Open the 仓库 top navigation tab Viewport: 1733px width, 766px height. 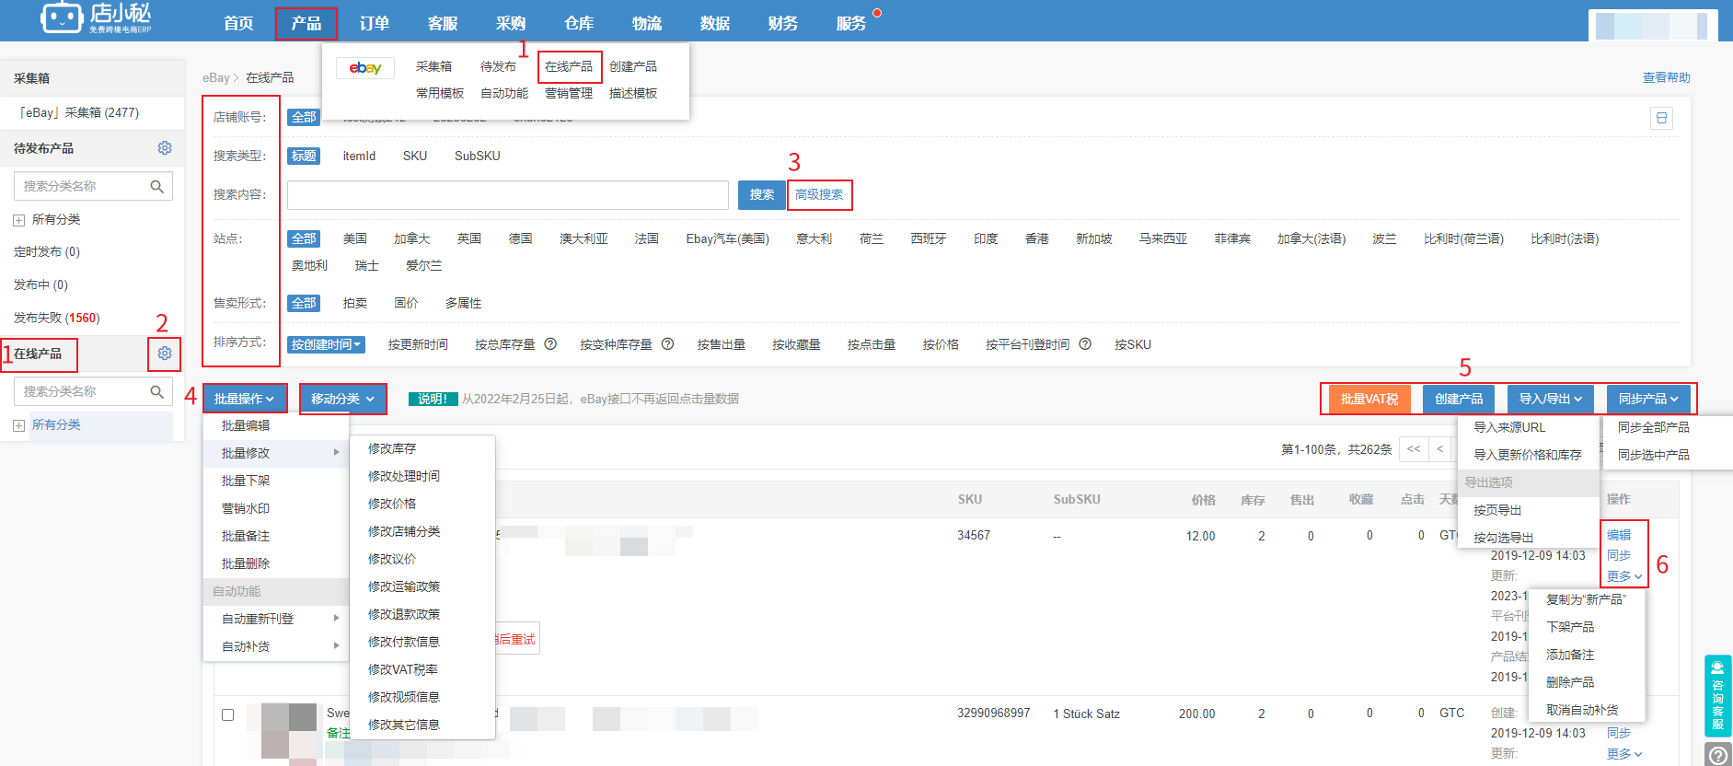(579, 23)
